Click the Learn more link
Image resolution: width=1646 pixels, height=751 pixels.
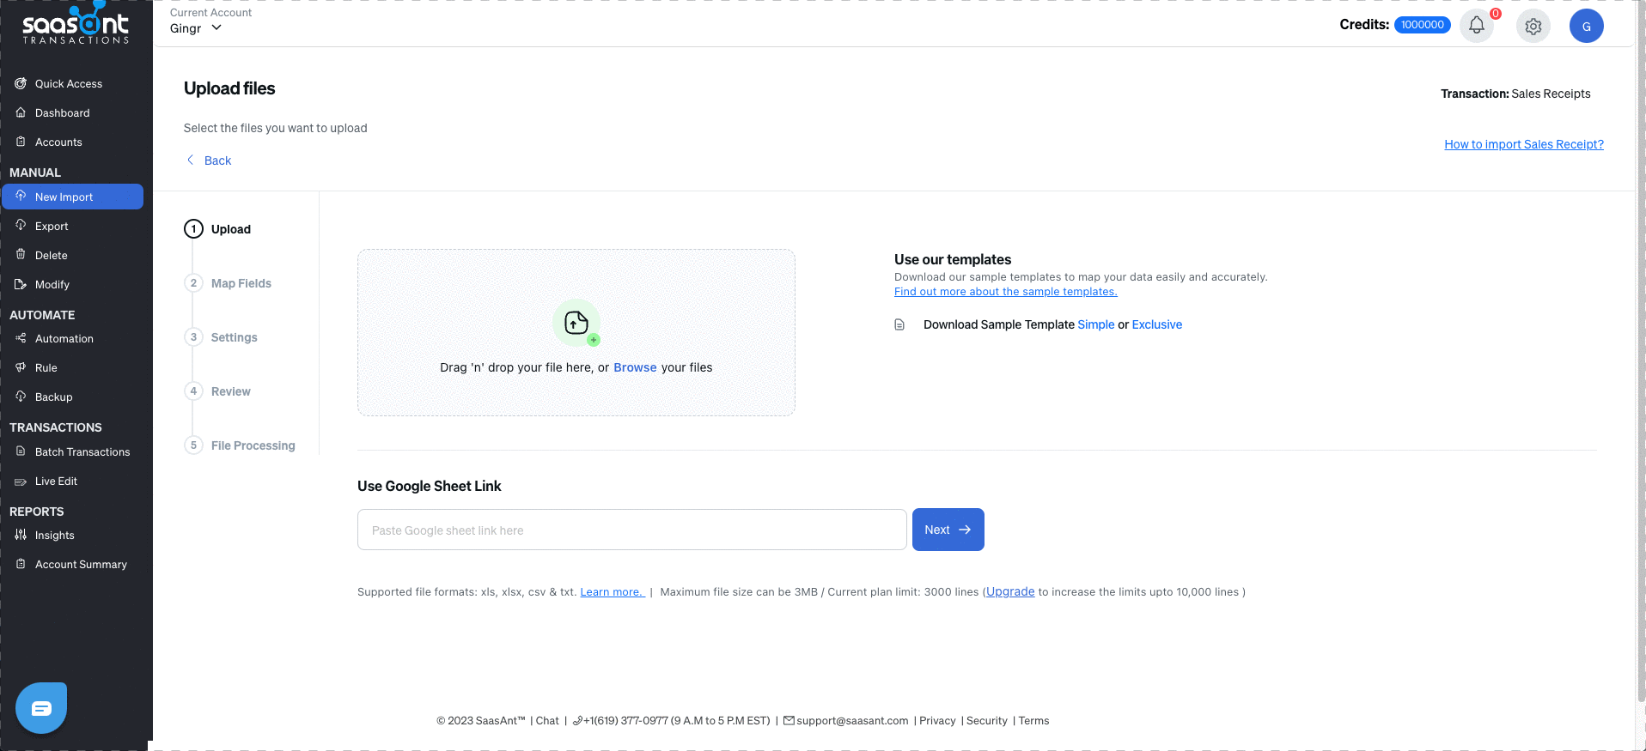(x=613, y=592)
